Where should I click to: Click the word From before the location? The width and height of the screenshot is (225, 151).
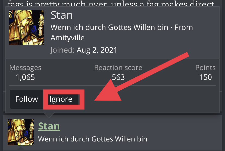click(184, 27)
